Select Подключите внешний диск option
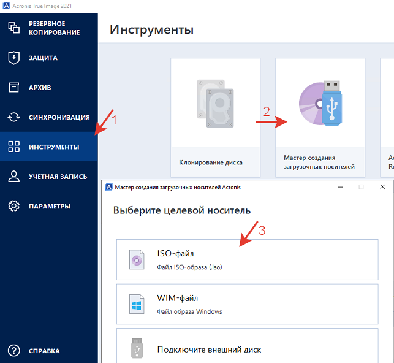The image size is (394, 363). (248, 346)
